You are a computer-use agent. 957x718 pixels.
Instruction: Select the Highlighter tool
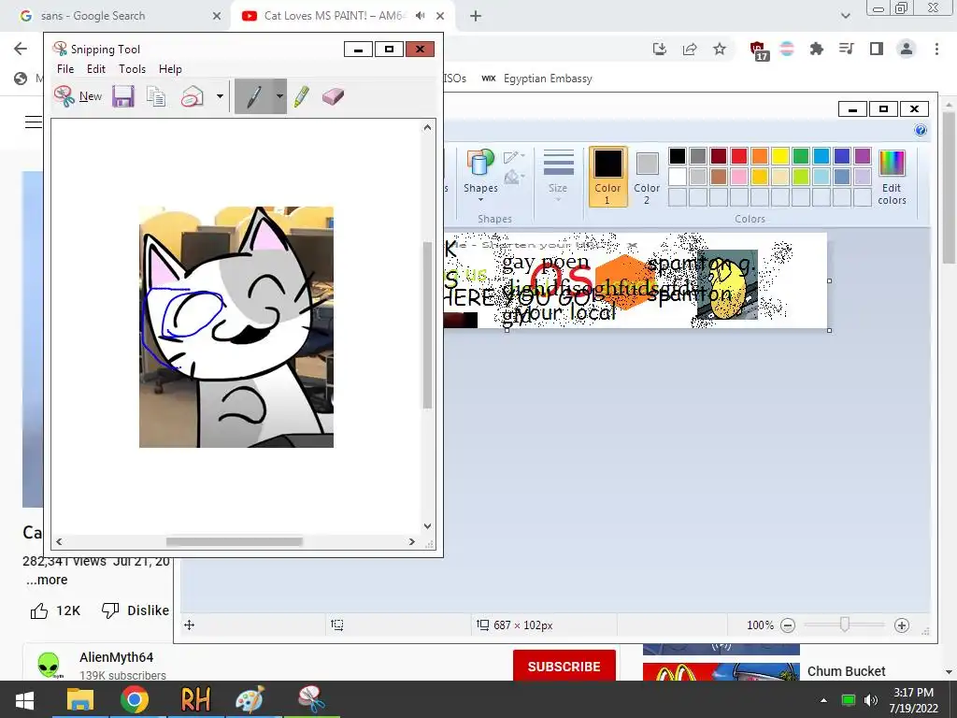click(302, 96)
